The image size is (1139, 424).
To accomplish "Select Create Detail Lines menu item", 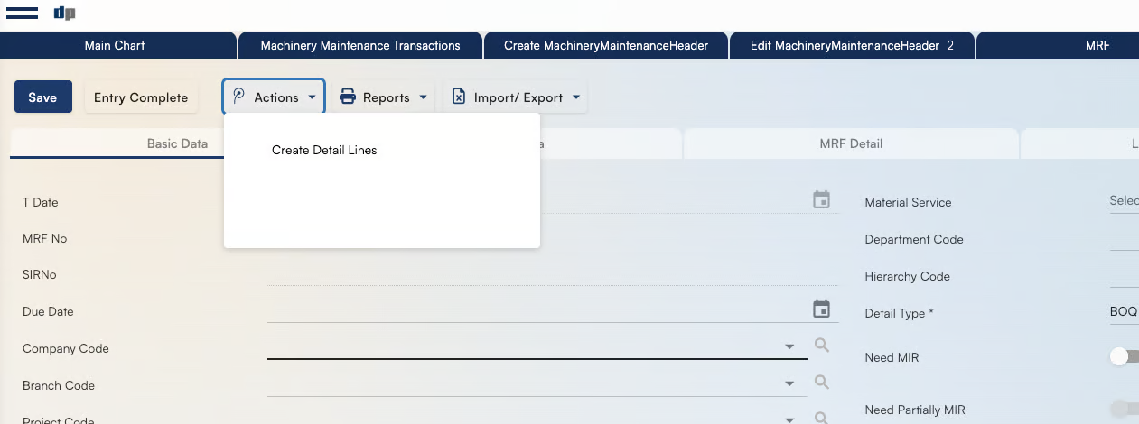I will tap(324, 151).
